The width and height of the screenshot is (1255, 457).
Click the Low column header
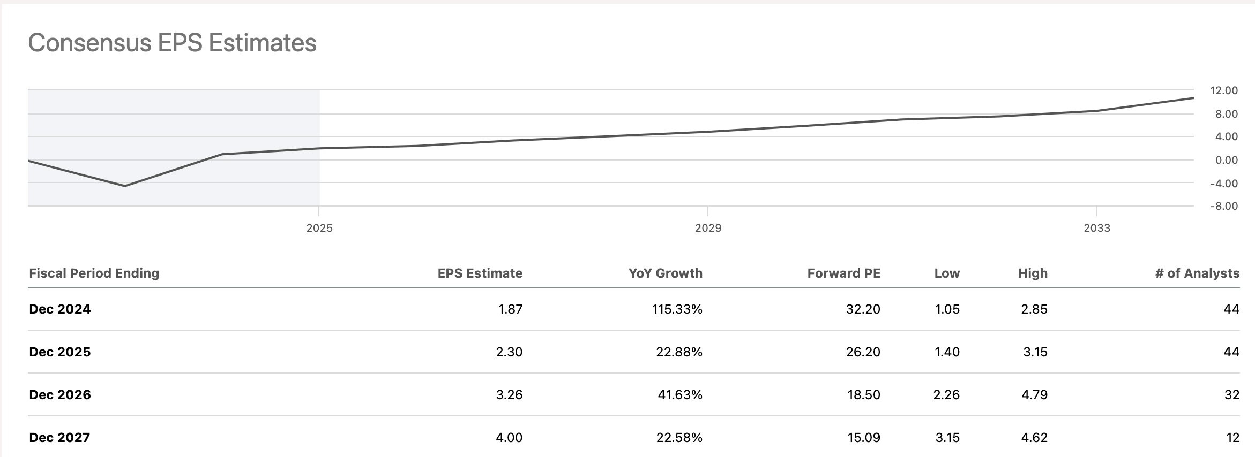947,273
